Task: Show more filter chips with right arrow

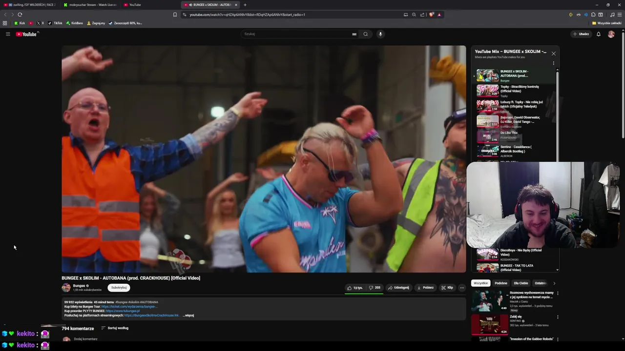Action: [x=554, y=283]
